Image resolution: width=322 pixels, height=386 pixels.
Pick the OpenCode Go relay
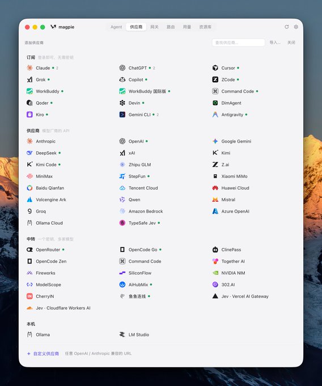141,250
